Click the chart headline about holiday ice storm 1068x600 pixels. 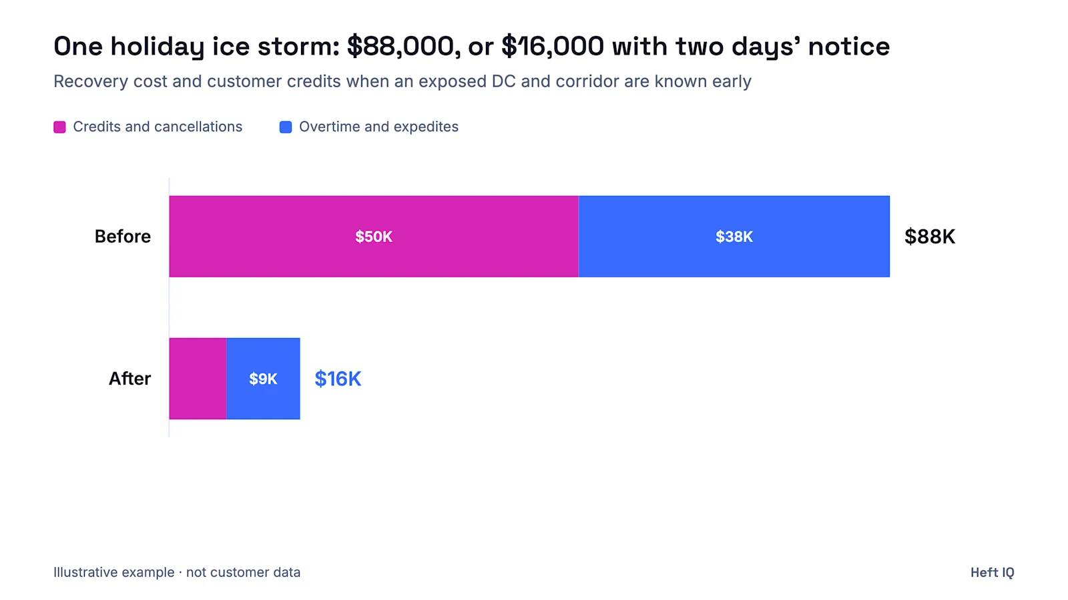(472, 47)
